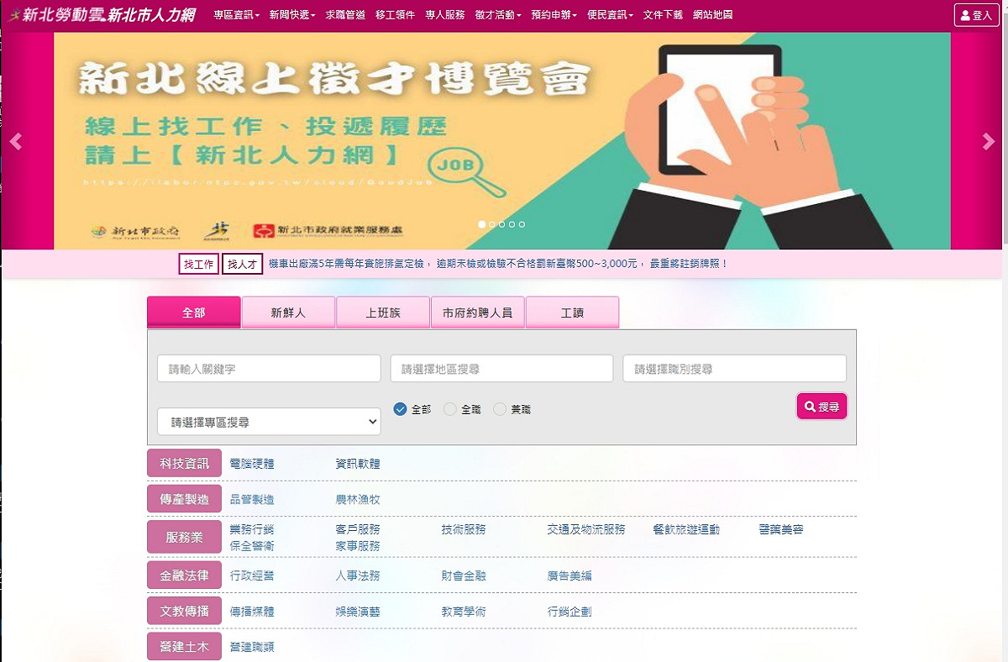Open the 廣告美編 job link
This screenshot has height=662, width=1008.
(570, 576)
